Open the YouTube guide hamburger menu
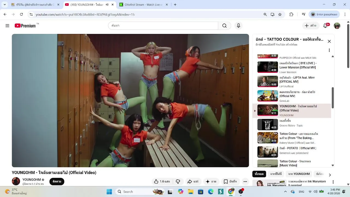This screenshot has width=350, height=197. 7,26
